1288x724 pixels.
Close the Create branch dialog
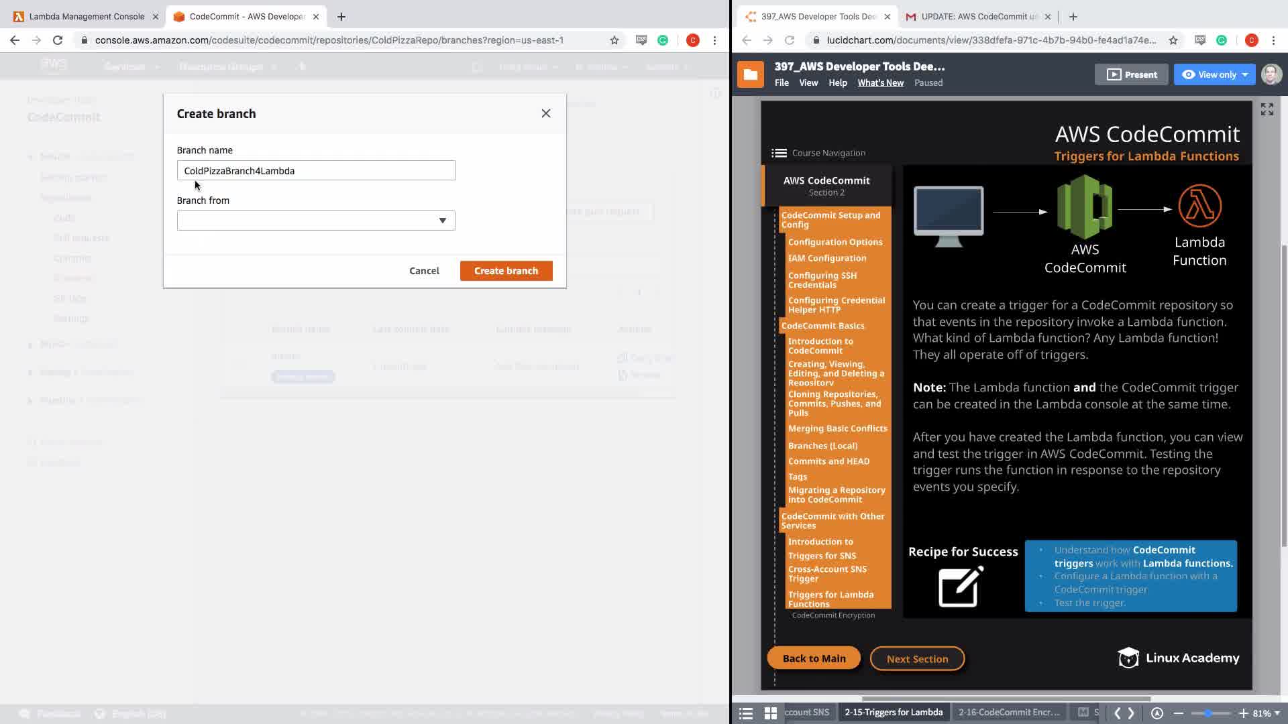pyautogui.click(x=545, y=113)
